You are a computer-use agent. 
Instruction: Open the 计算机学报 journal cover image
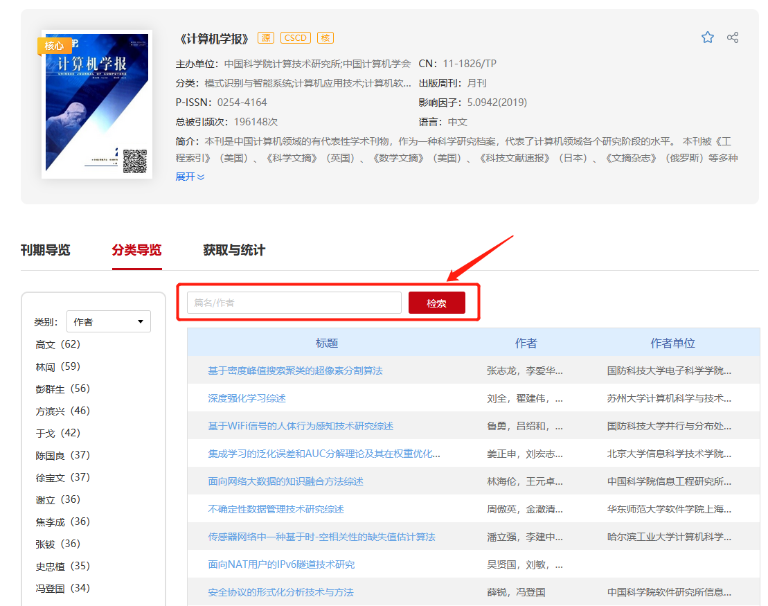pos(97,104)
